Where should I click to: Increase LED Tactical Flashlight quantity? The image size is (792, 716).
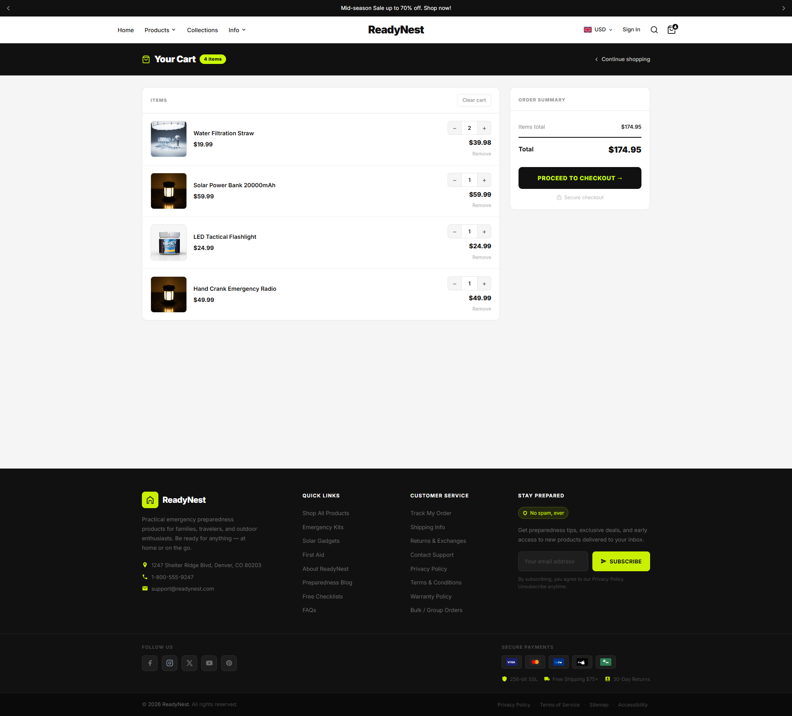(484, 232)
